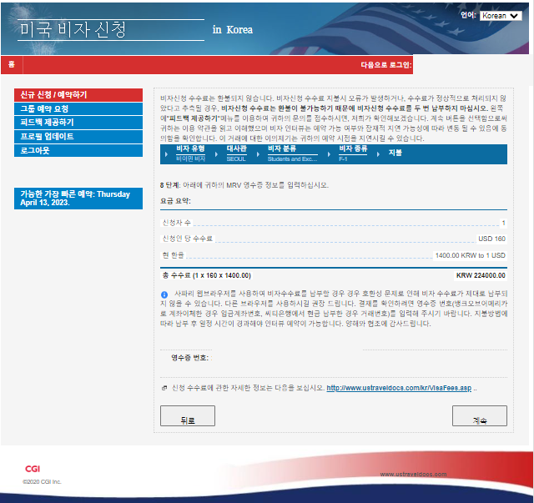The height and width of the screenshot is (503, 534).
Task: Select 그룹 예약 요청 in sidebar
Action: click(x=78, y=109)
